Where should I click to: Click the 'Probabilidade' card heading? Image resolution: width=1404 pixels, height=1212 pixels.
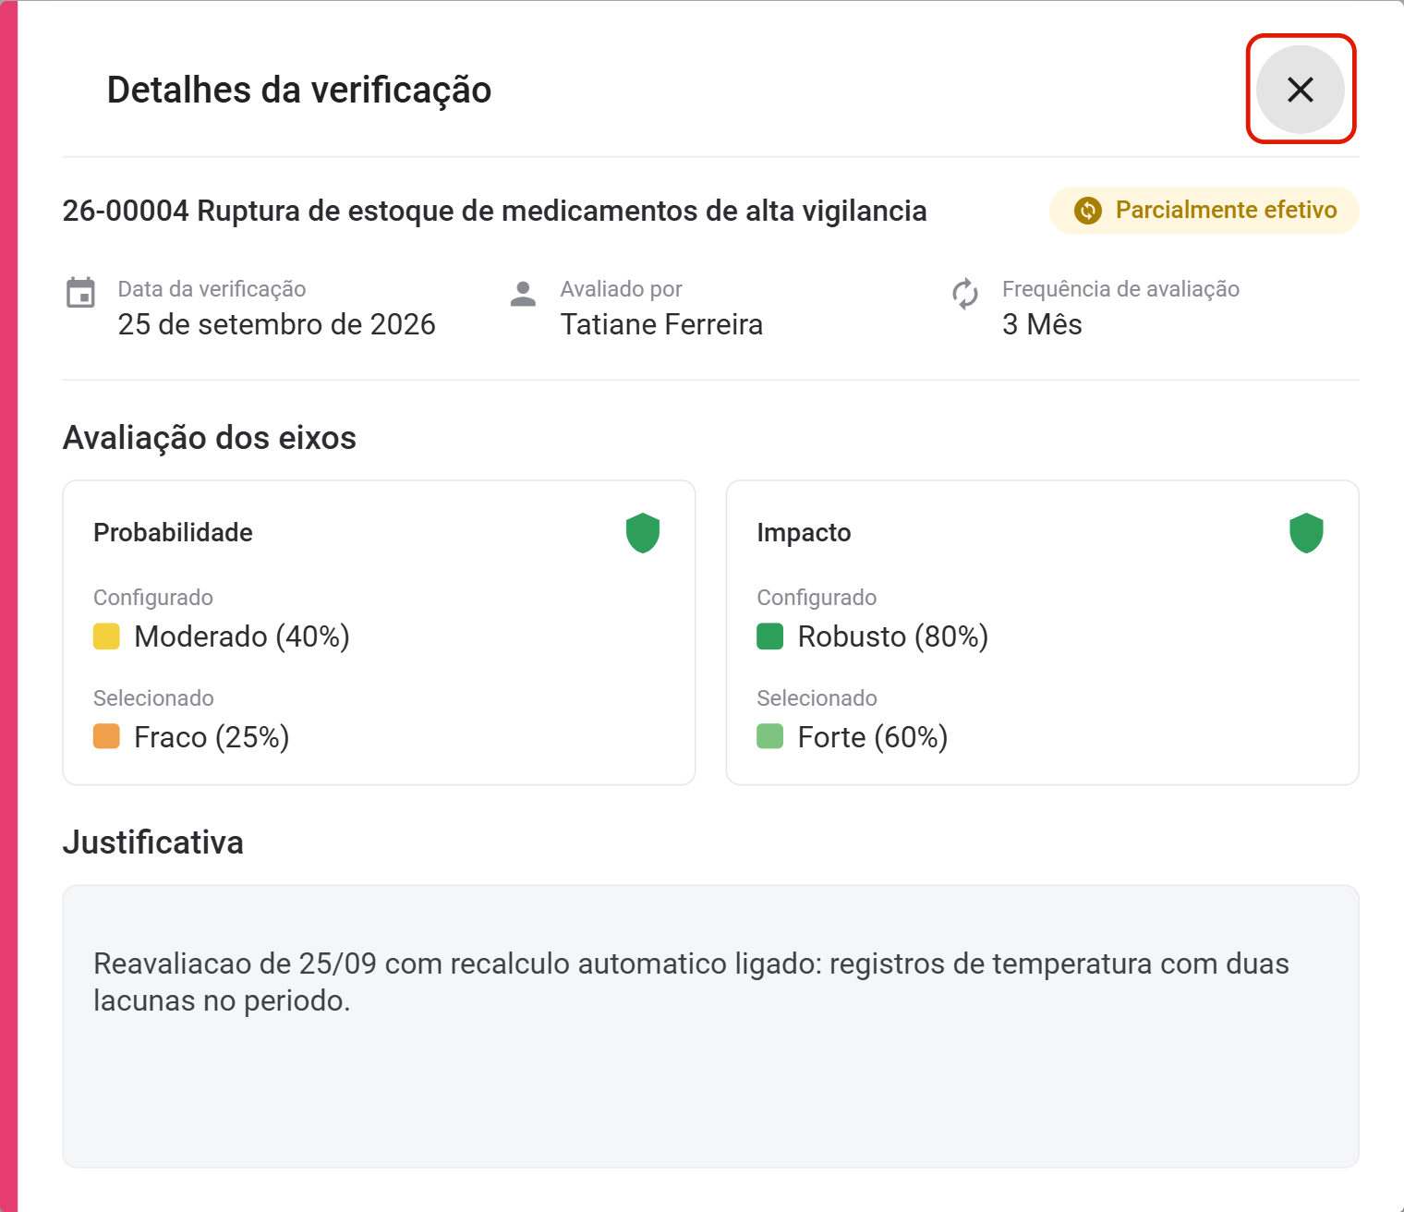coord(173,532)
